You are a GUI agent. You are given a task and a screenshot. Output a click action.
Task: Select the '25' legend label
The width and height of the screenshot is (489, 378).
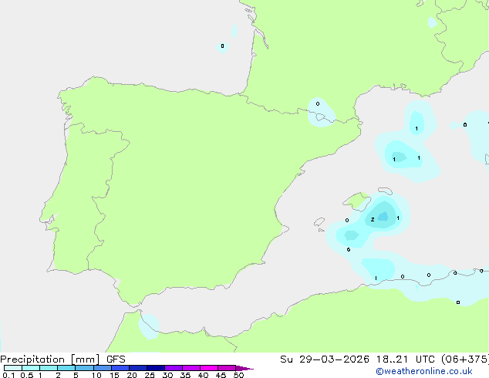coord(150,375)
